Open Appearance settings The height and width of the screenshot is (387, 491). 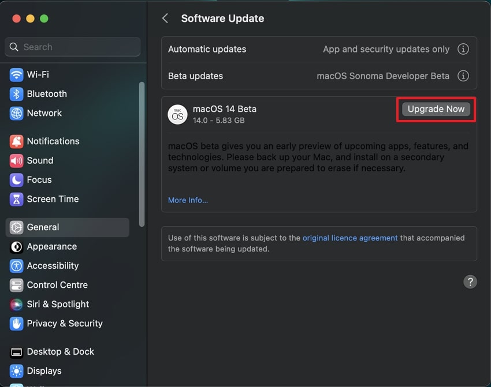coord(51,247)
